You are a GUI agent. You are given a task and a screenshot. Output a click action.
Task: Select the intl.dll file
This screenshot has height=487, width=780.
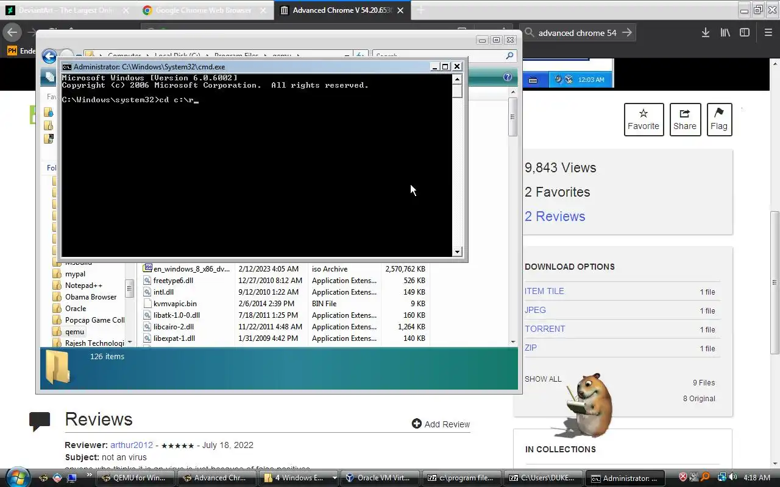coord(163,292)
